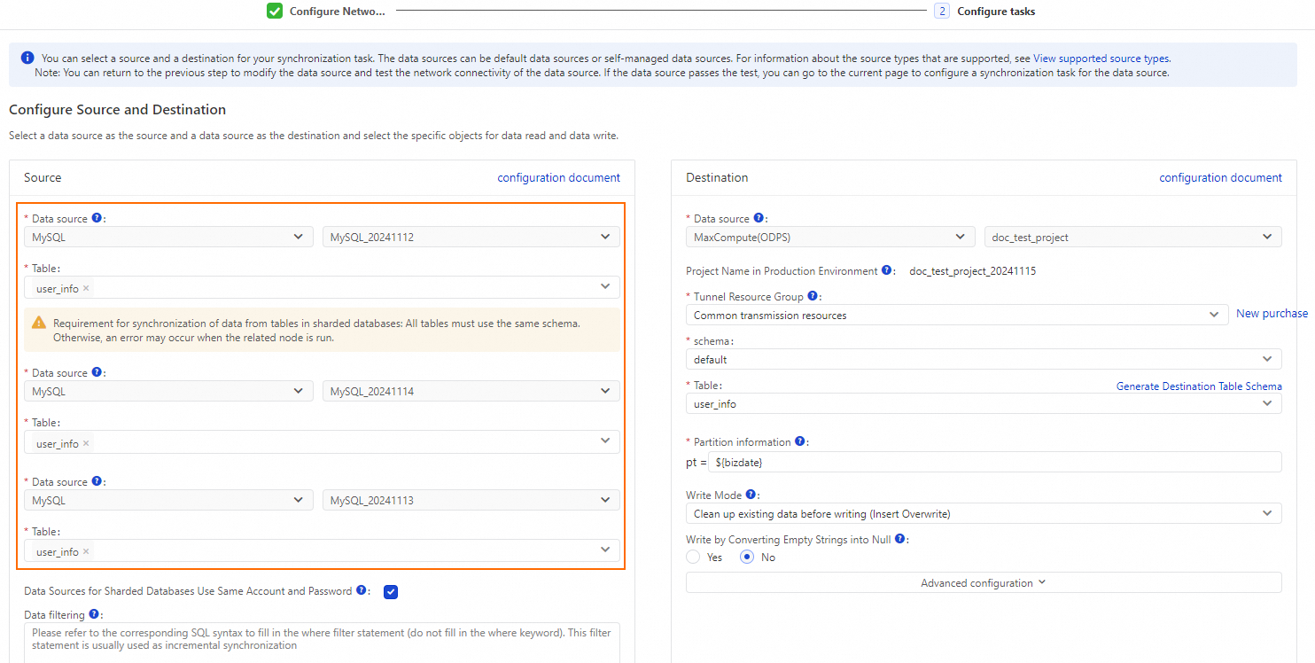Expand the Table dropdown under MySQL_20241112
Image resolution: width=1315 pixels, height=663 pixels.
322,287
